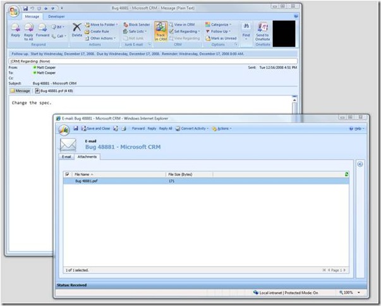Open the Actions menu in CRM toolbar

222,128
